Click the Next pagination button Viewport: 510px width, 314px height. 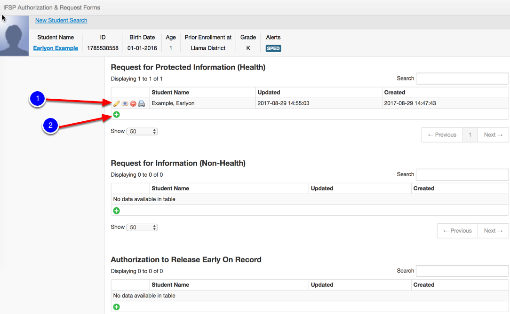tap(493, 134)
